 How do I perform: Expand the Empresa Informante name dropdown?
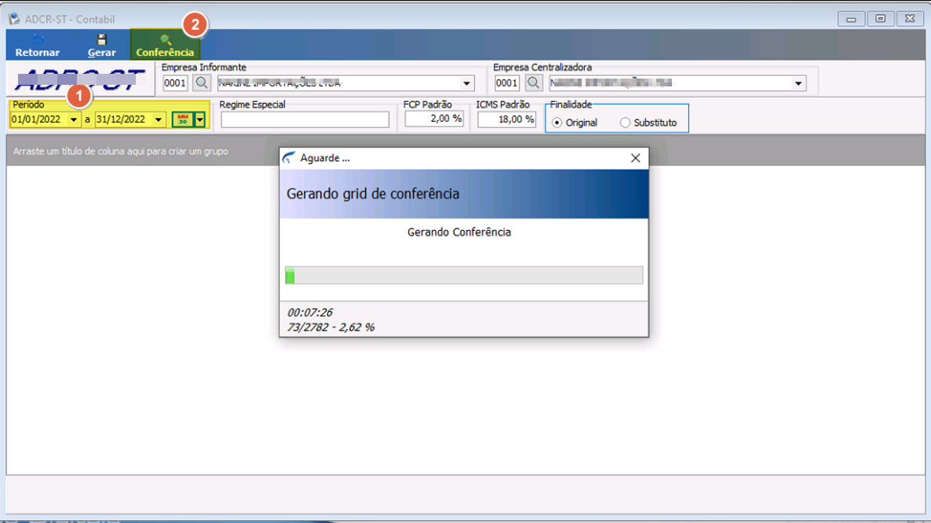[x=467, y=84]
